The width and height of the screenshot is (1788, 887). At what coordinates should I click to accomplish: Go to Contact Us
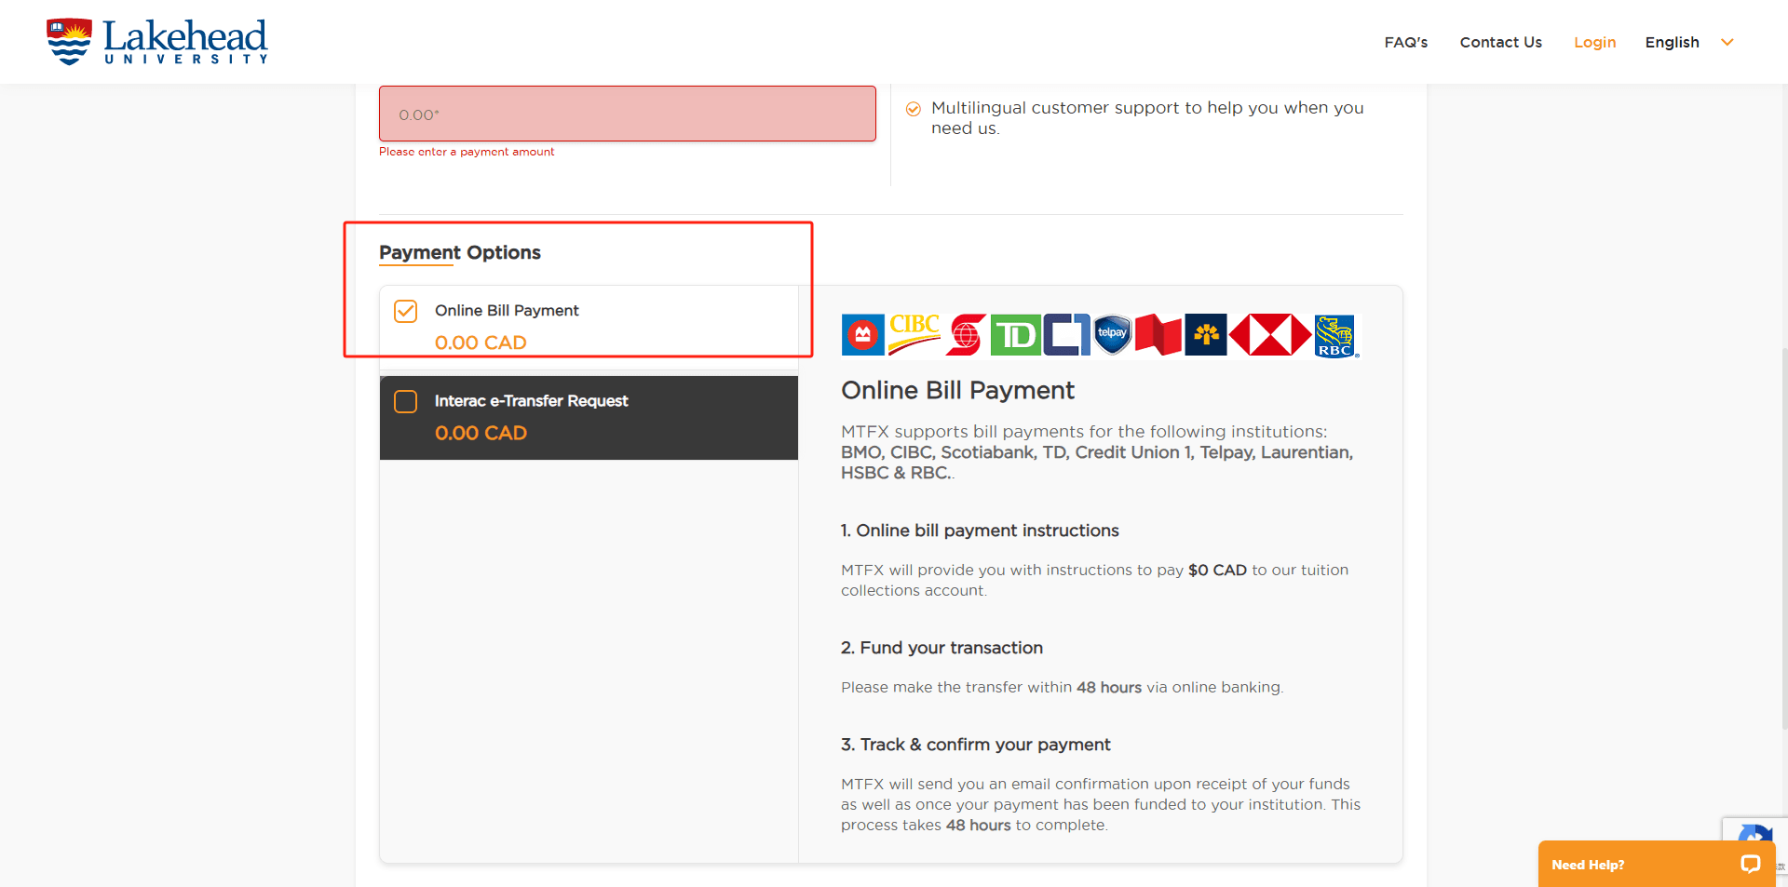tap(1501, 43)
